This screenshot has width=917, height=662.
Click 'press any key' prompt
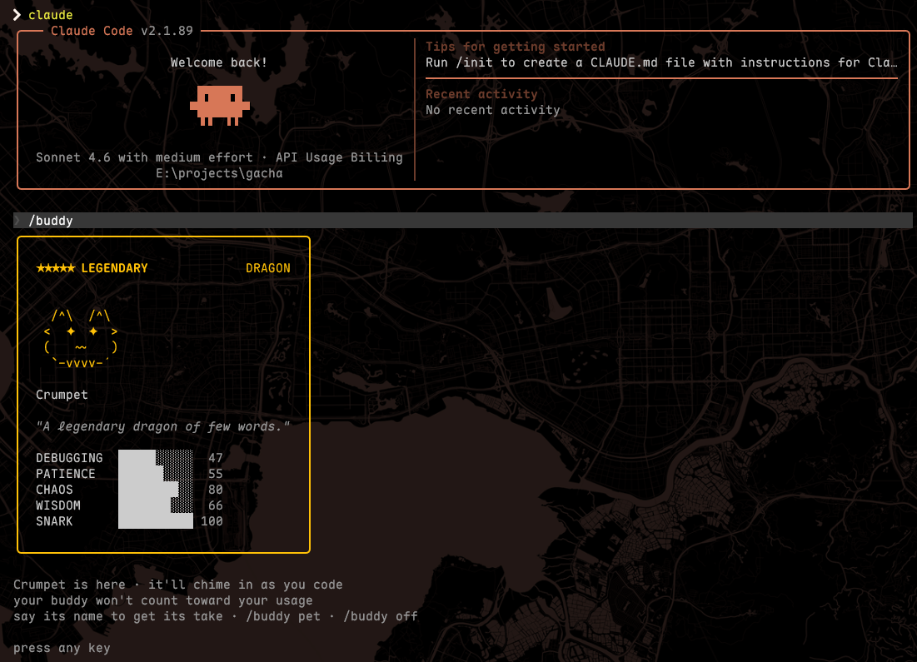62,648
